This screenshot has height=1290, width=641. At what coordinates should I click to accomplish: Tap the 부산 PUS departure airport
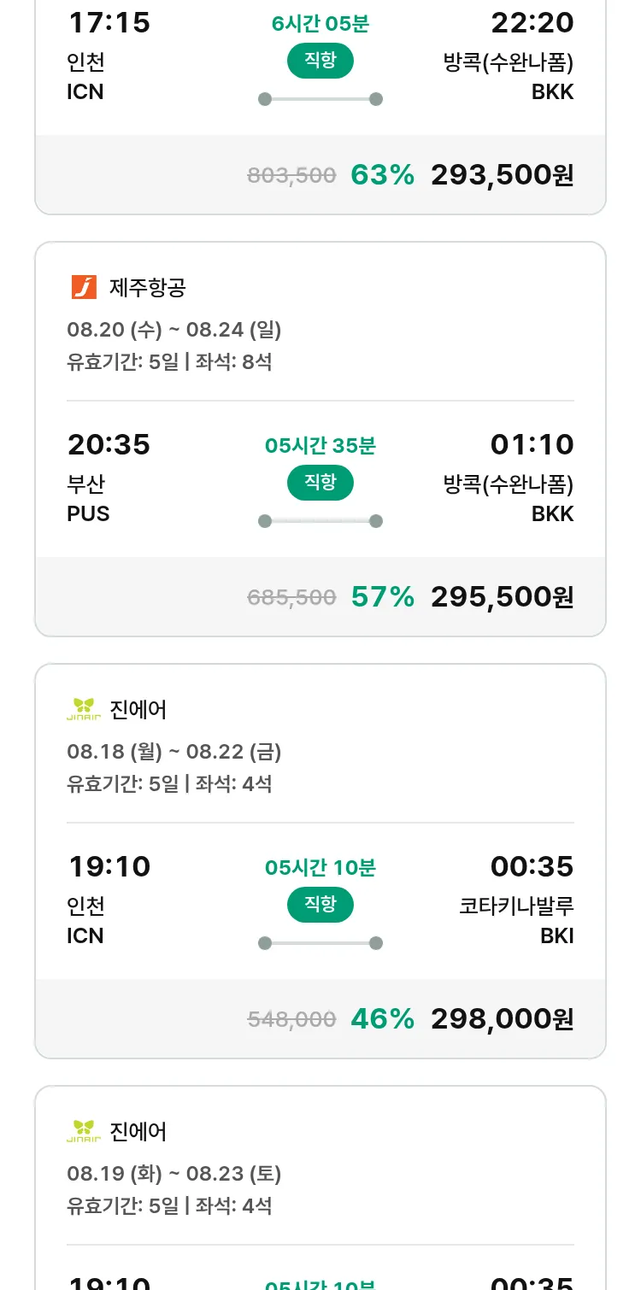pos(88,499)
